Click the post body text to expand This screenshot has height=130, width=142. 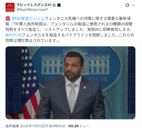click(x=70, y=30)
